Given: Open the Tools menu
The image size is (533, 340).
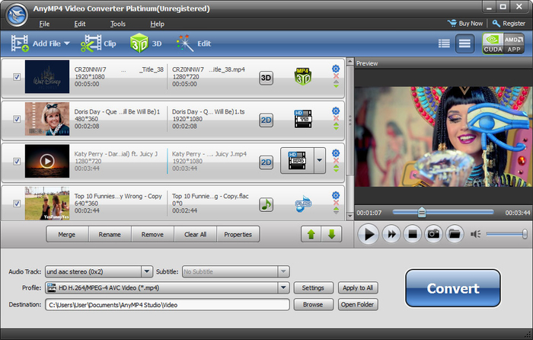Looking at the screenshot, I should [x=117, y=24].
